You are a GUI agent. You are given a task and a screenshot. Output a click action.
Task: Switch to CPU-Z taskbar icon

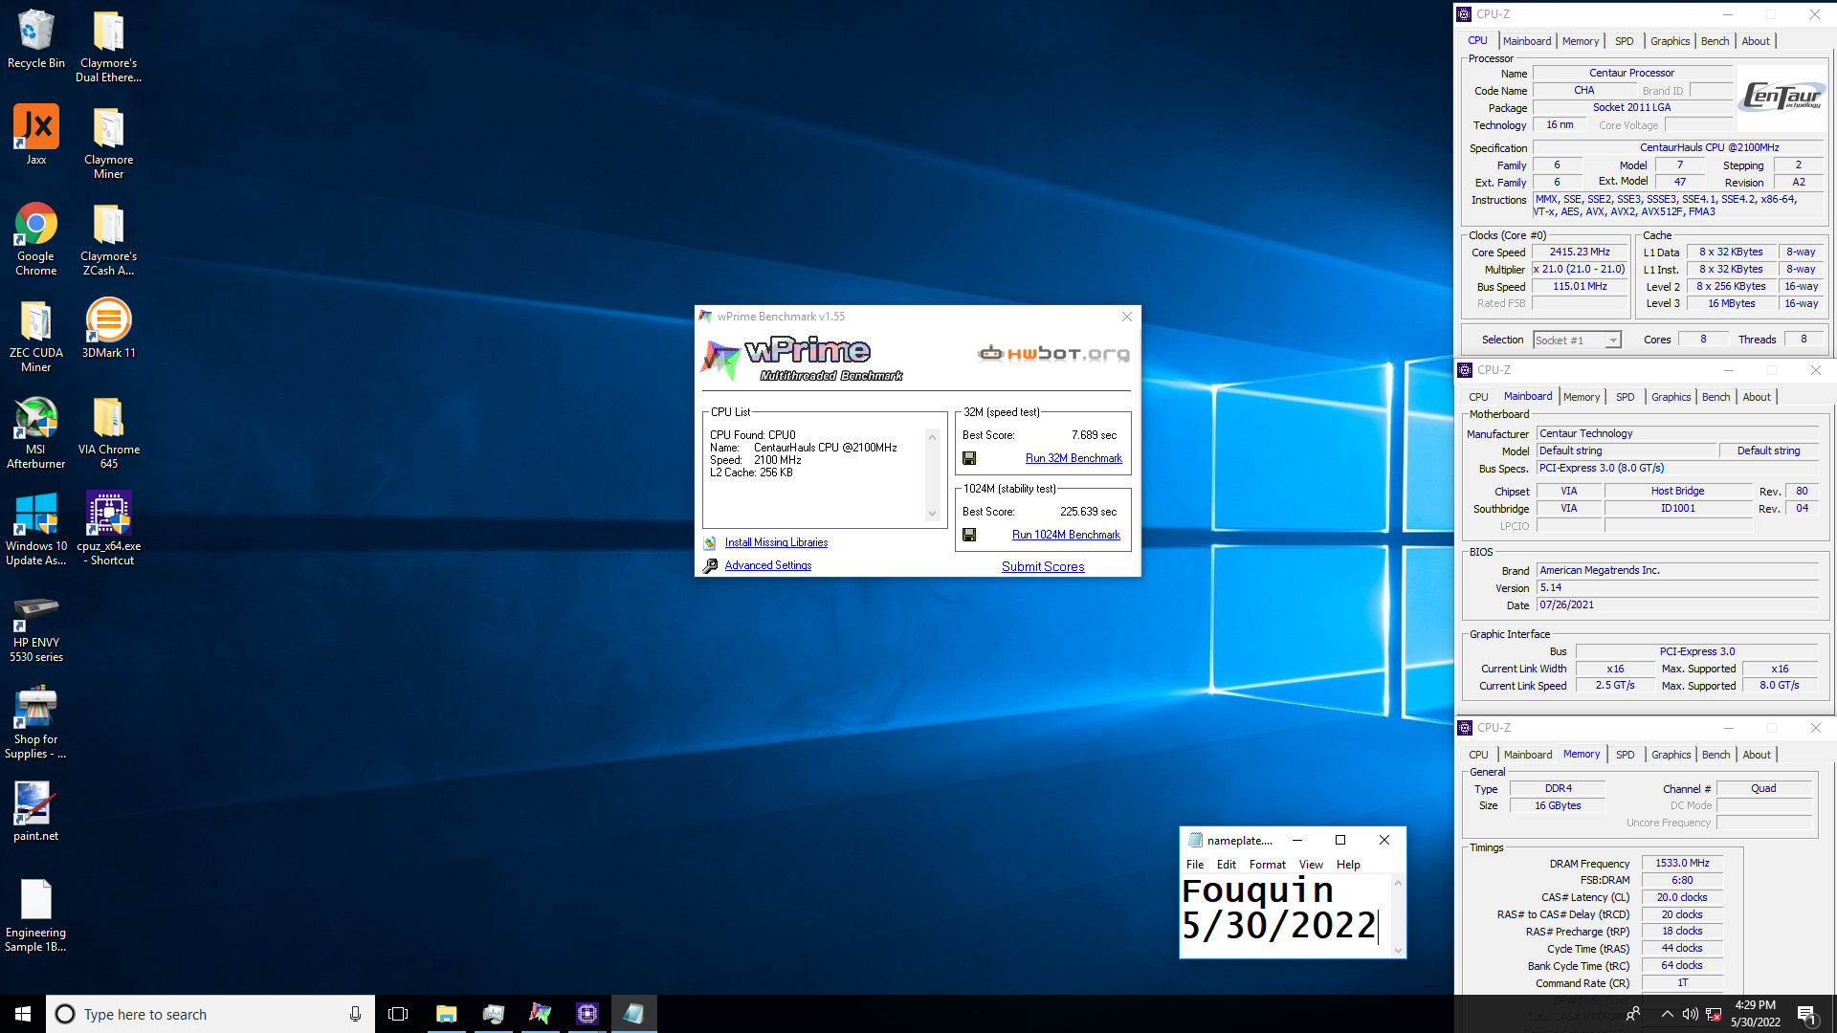point(587,1014)
